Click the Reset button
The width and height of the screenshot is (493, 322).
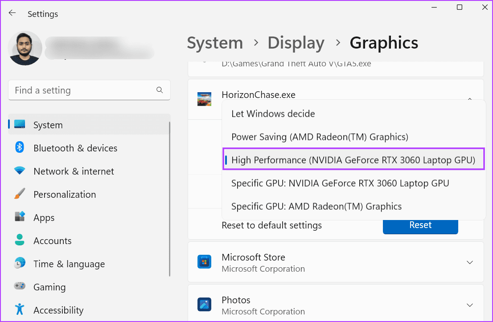[420, 226]
